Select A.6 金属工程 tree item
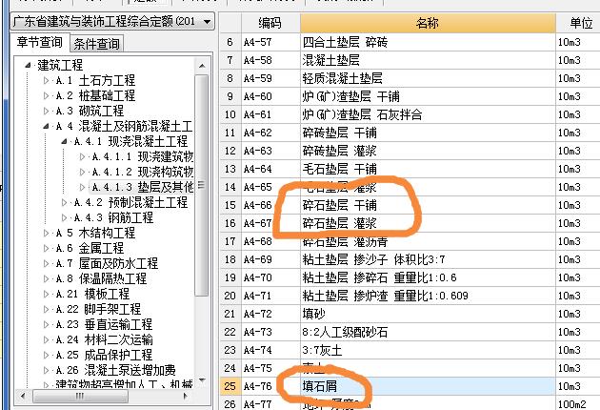This screenshot has height=410, width=600. 90,248
